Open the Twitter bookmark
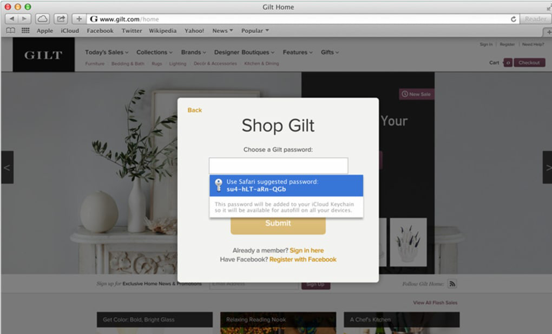The image size is (552, 334). (x=132, y=31)
